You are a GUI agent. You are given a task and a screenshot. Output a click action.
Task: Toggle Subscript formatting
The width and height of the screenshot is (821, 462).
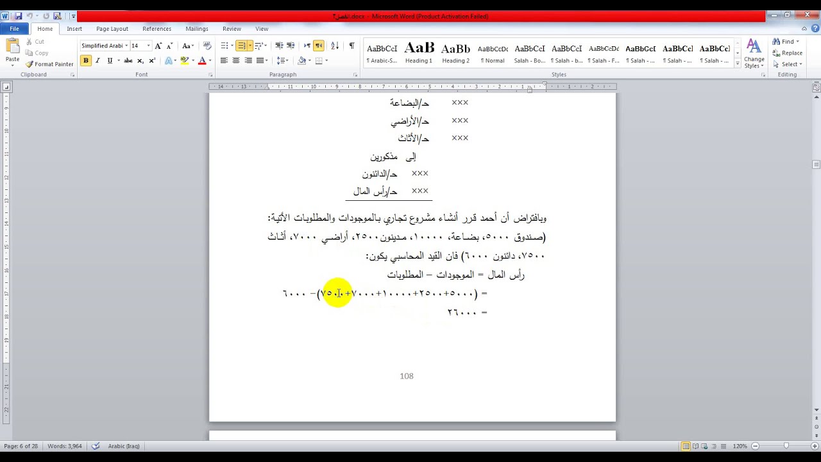click(x=140, y=60)
